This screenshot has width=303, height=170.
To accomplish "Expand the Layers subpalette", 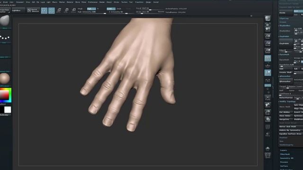I will tap(284, 150).
